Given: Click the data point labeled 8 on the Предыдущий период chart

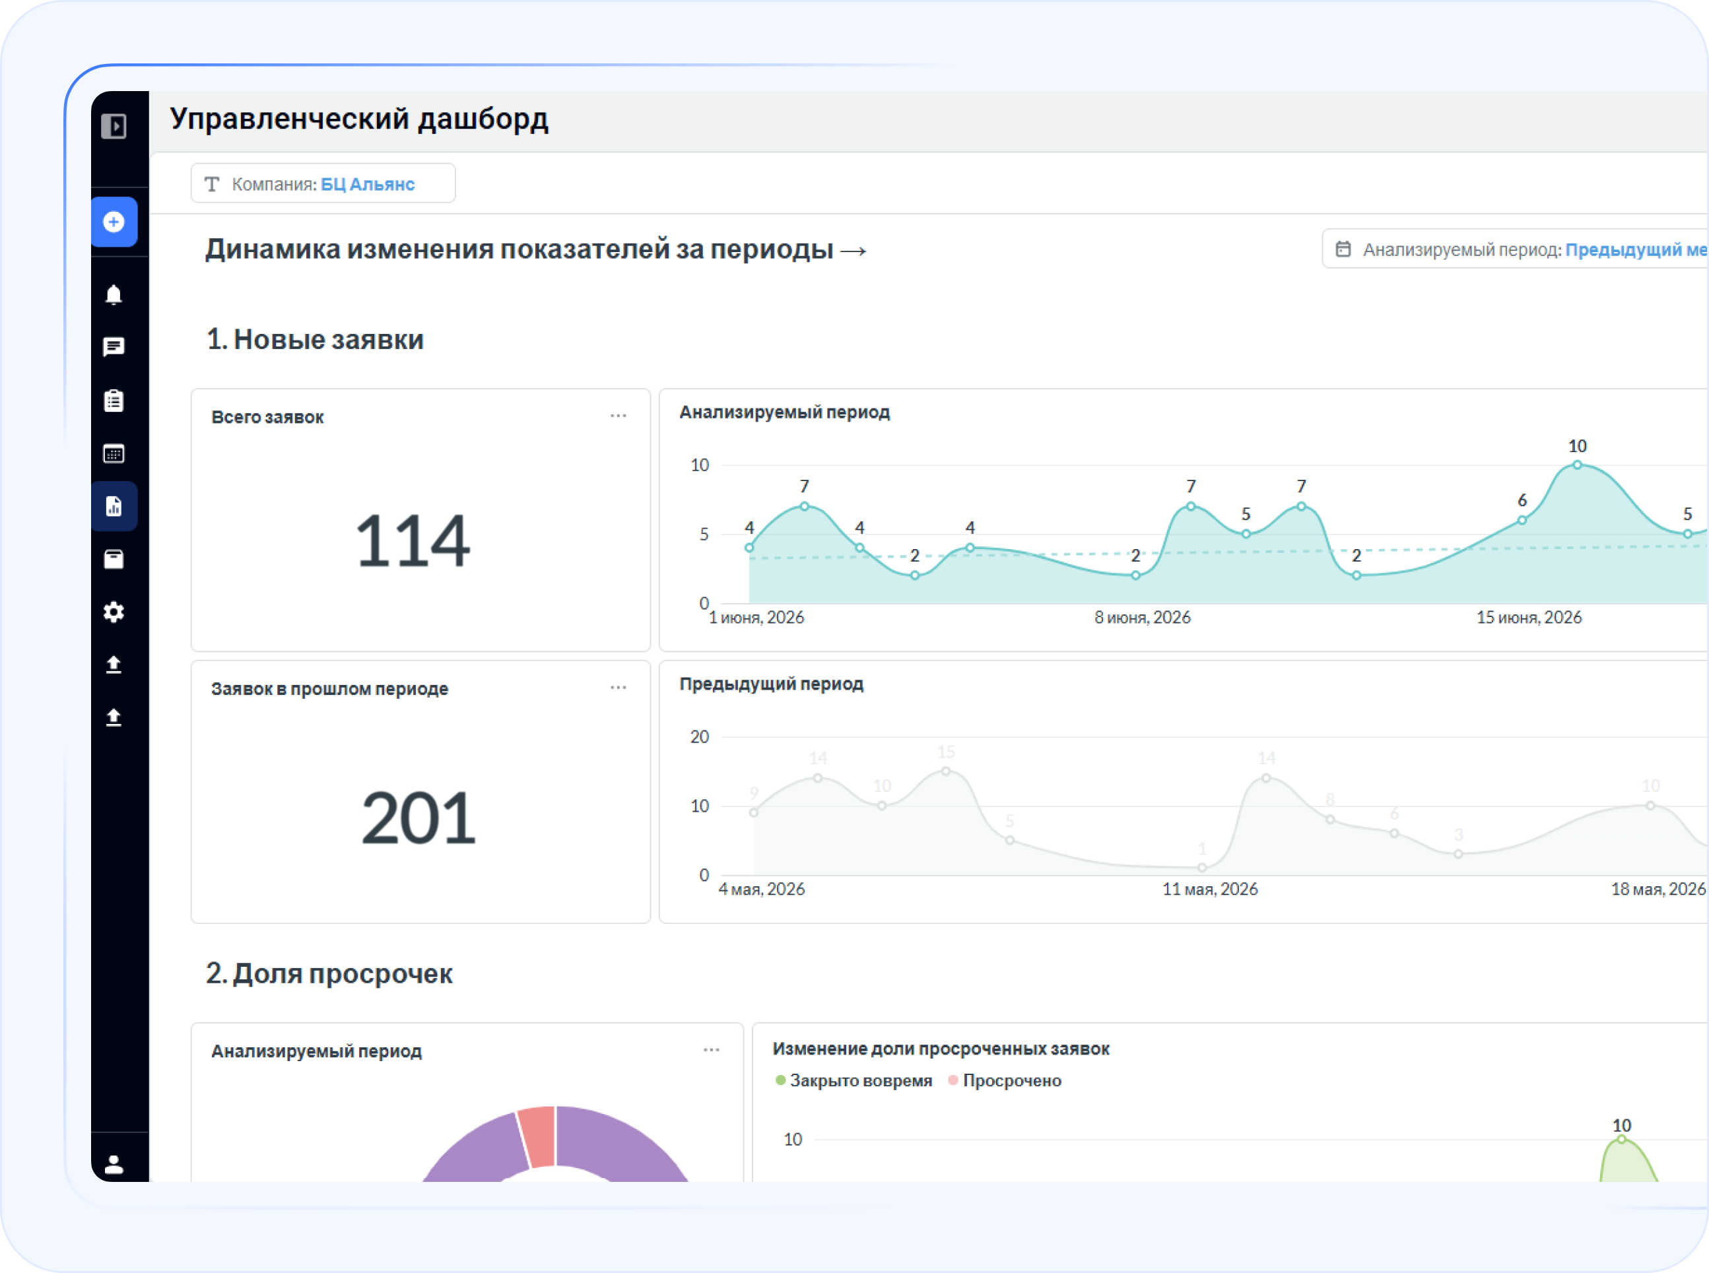Looking at the screenshot, I should 1329,819.
